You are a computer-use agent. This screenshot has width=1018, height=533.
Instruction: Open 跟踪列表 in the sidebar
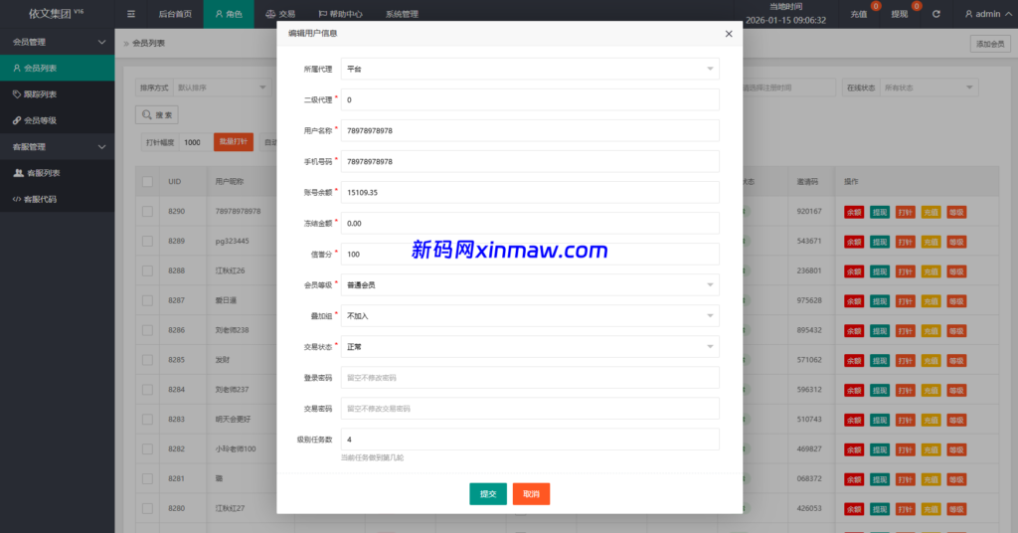click(57, 94)
